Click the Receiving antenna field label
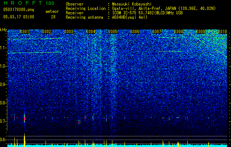The image size is (231, 147). tap(84, 17)
